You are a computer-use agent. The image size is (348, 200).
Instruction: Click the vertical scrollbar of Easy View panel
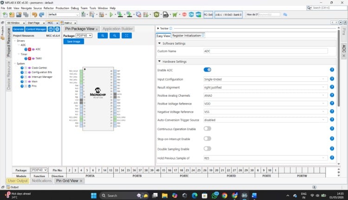click(x=339, y=68)
